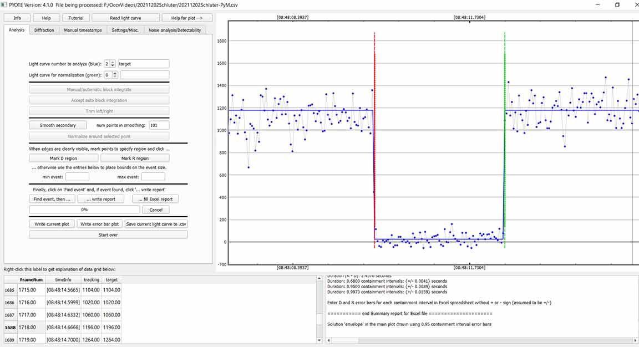Click the report panel scroll right arrow

635,340
